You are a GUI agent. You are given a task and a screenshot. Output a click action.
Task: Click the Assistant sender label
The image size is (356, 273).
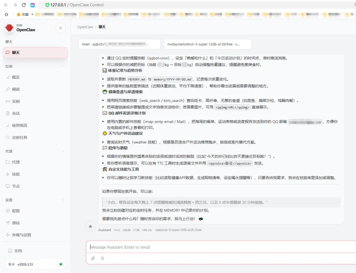[x=105, y=230]
